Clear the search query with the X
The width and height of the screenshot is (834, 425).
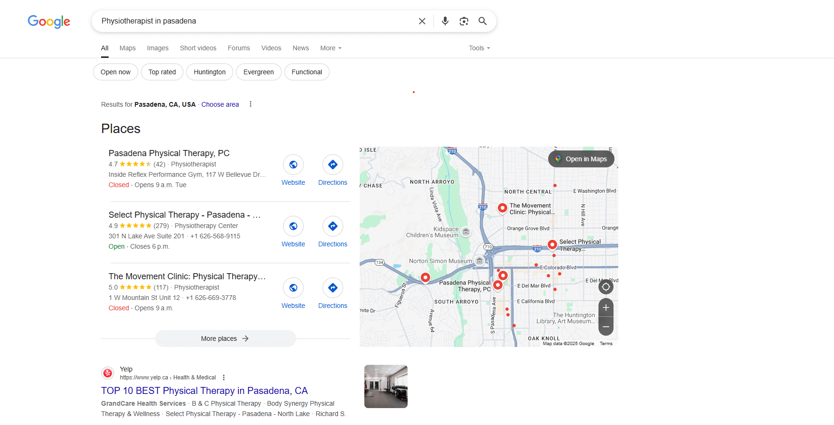tap(422, 21)
